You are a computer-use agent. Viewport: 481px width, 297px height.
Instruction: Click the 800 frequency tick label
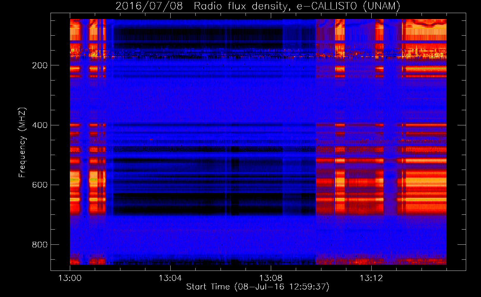(x=40, y=244)
